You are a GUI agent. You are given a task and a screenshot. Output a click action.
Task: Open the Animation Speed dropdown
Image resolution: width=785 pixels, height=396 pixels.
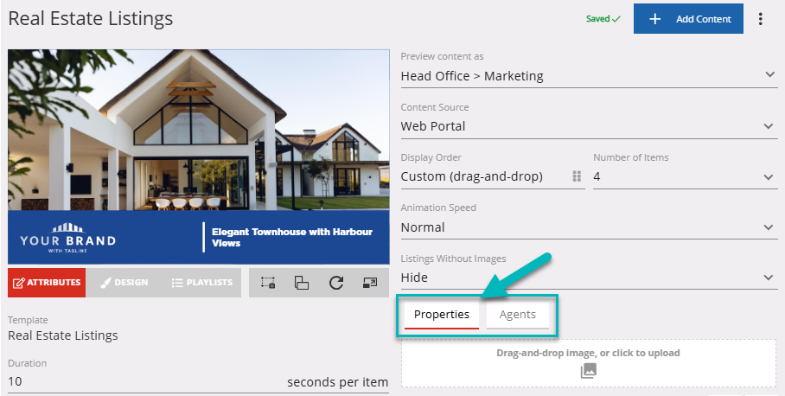coord(588,227)
